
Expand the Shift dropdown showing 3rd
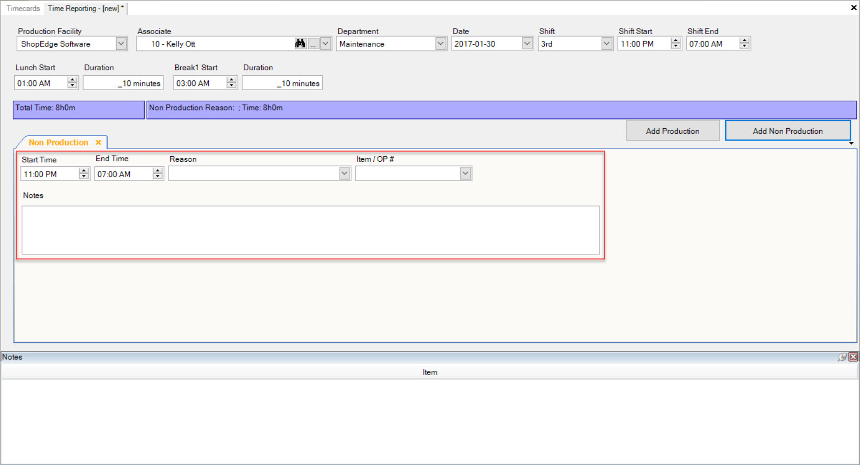click(x=606, y=44)
